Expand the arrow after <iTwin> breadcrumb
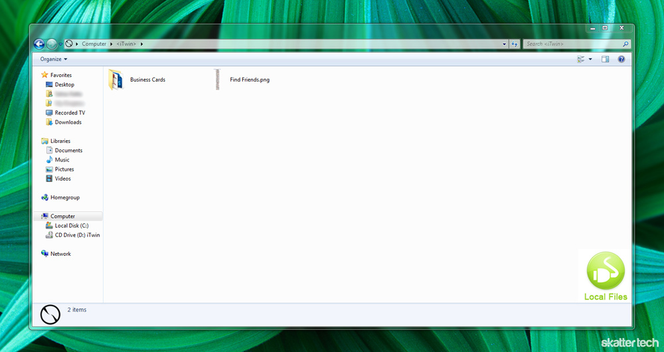Viewport: 664px width, 352px height. coord(142,44)
